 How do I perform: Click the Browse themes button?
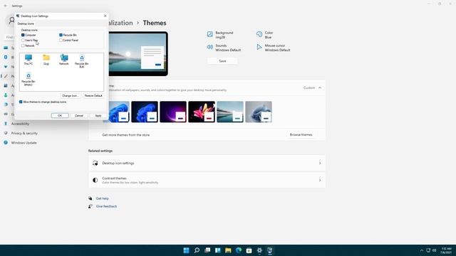[301, 134]
